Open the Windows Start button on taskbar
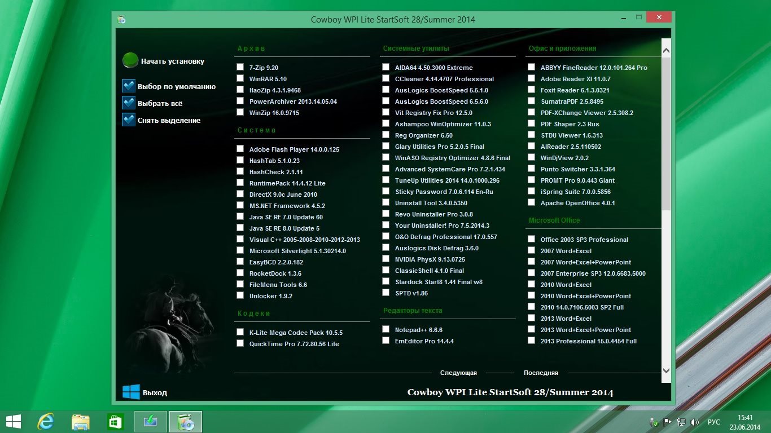The height and width of the screenshot is (433, 771). pyautogui.click(x=13, y=421)
